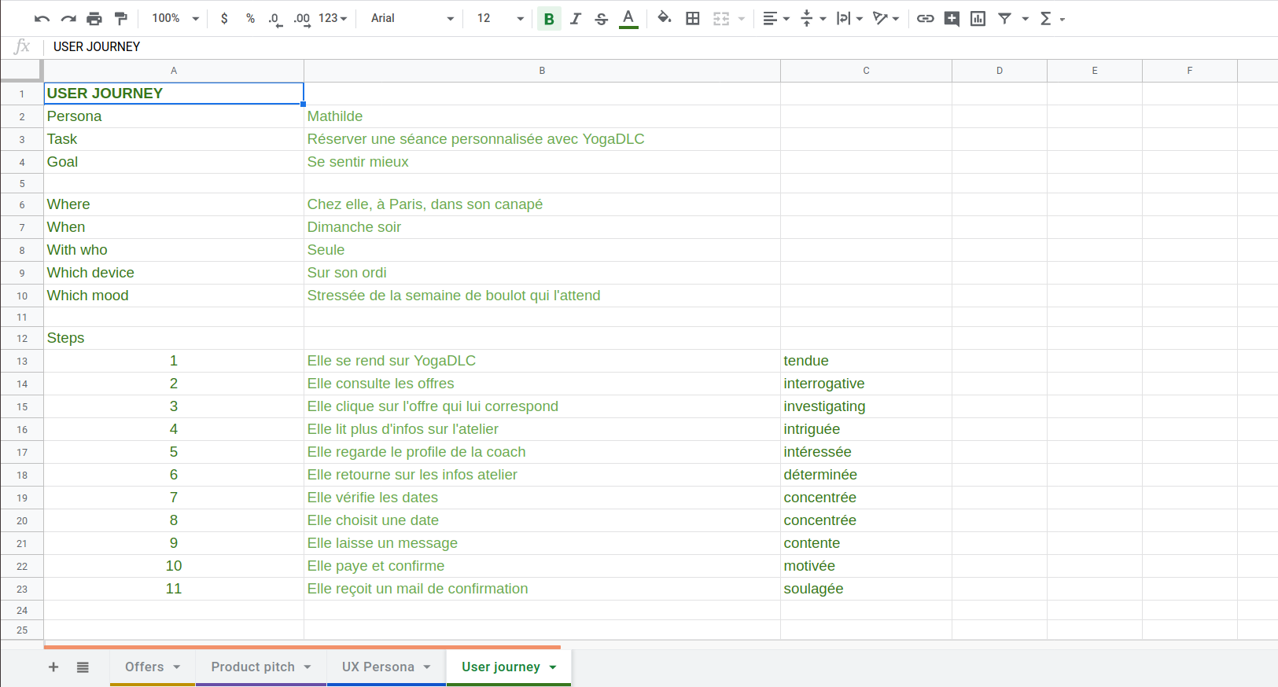
Task: Insert a chart
Action: pos(978,18)
